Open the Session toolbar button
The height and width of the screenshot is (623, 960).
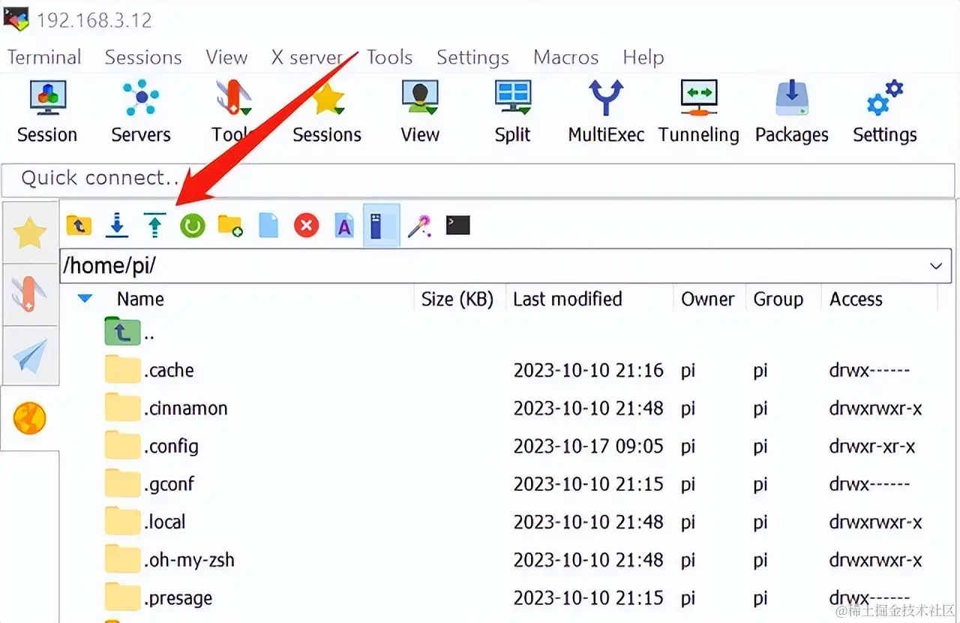[47, 113]
